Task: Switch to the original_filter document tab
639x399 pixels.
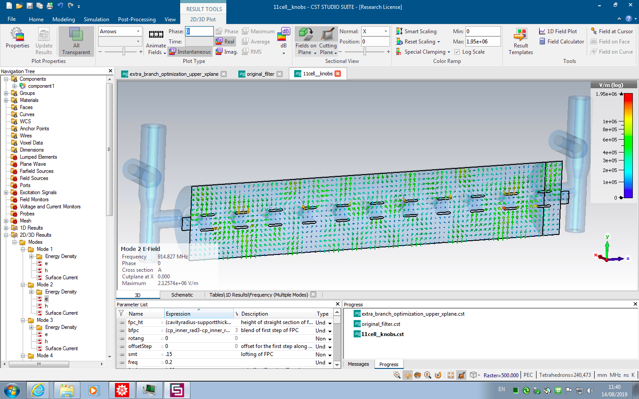Action: [260, 74]
